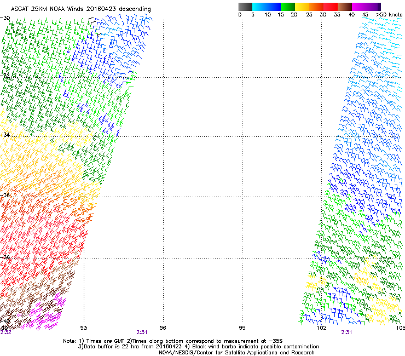The image size is (405, 356).
Task: Click the '35' legend scale label
Action: pyautogui.click(x=337, y=15)
